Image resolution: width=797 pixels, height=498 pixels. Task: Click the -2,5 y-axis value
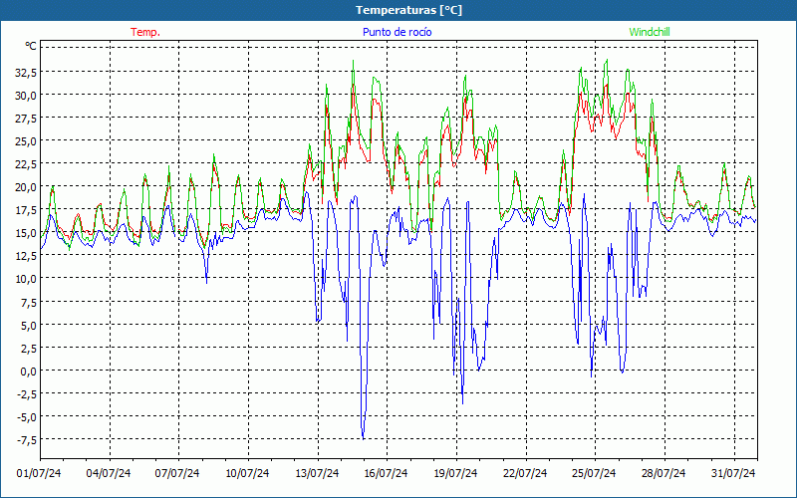pyautogui.click(x=27, y=393)
